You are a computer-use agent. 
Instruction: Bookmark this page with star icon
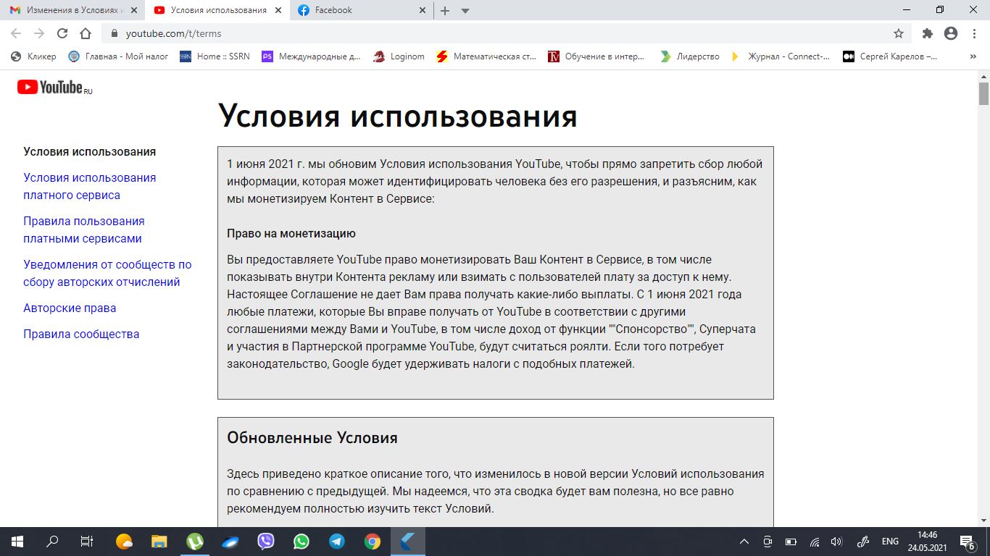point(899,33)
